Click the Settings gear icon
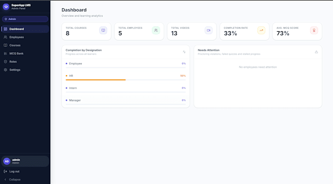 (x=5, y=70)
